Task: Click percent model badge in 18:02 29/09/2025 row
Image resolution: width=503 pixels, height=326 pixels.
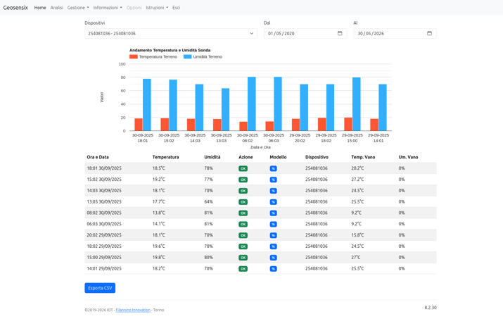Action: click(x=274, y=246)
